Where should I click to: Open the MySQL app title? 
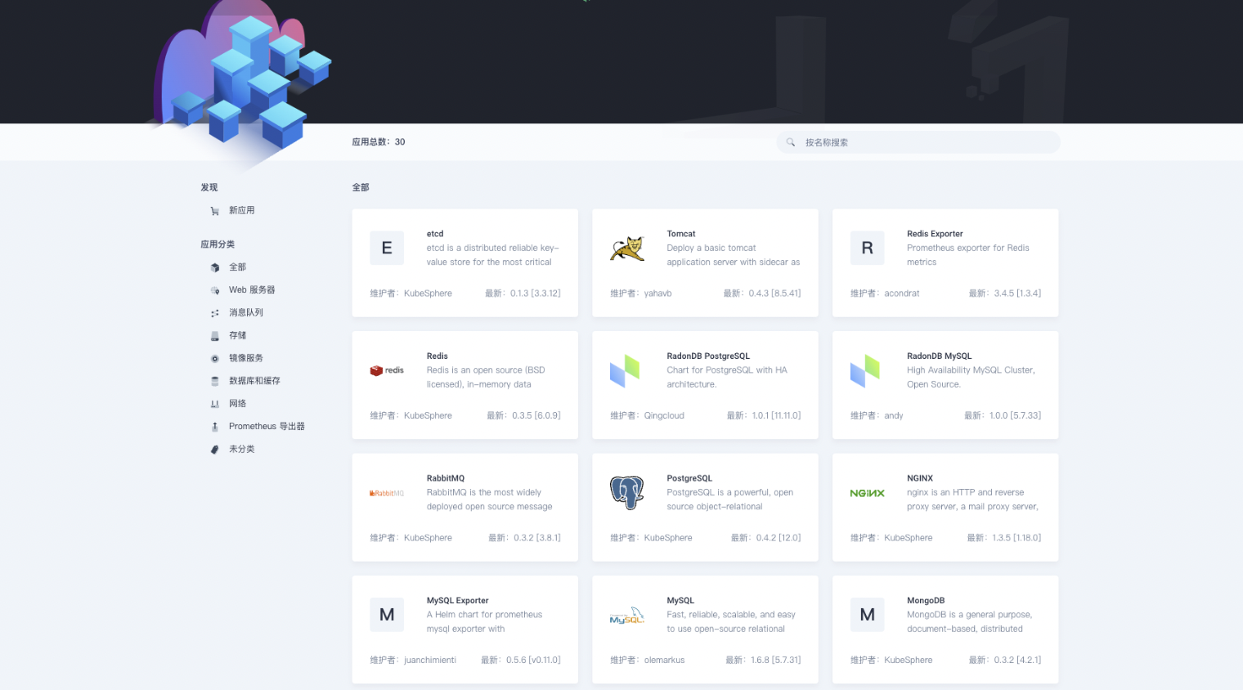680,601
